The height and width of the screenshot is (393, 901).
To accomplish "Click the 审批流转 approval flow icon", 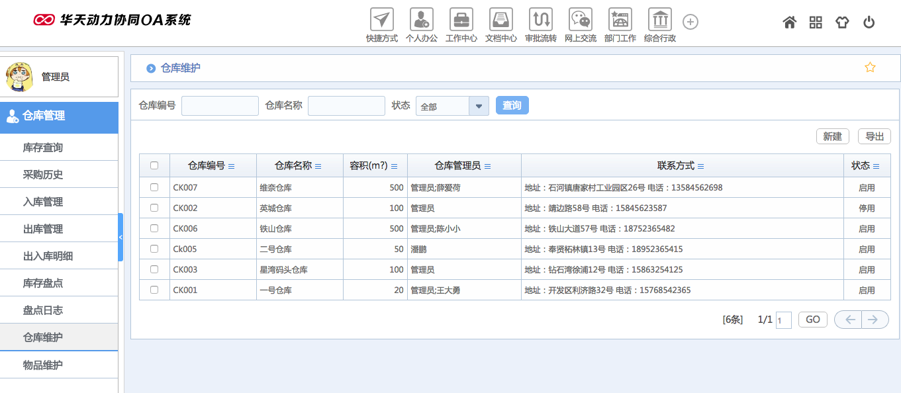I will (x=540, y=19).
